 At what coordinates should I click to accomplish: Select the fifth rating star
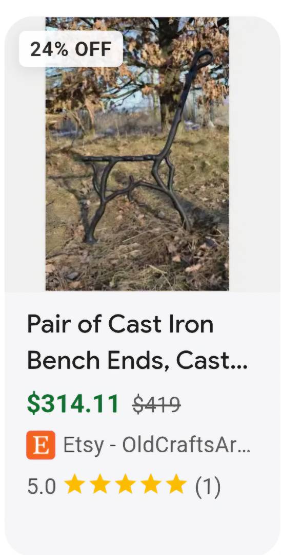(x=176, y=485)
